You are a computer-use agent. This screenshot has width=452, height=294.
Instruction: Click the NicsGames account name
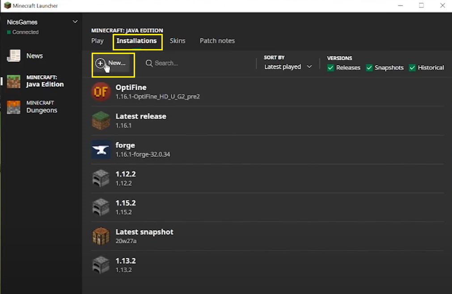tap(22, 22)
